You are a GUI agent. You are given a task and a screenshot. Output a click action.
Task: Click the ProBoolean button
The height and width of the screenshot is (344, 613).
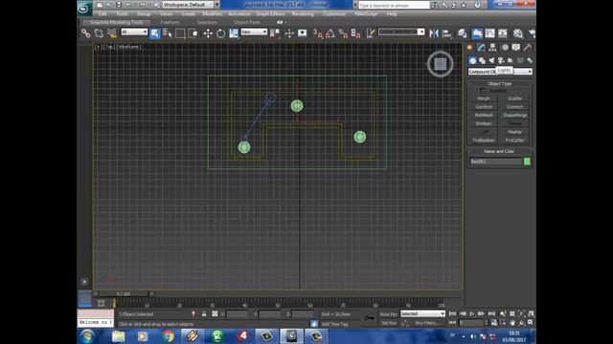point(484,140)
